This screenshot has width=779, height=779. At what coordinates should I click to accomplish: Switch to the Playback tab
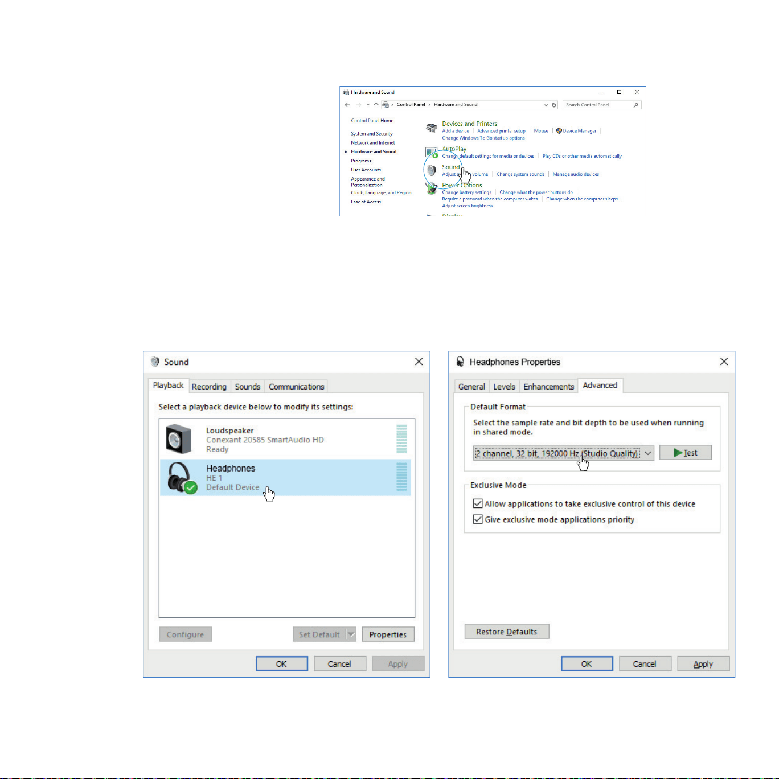[168, 386]
